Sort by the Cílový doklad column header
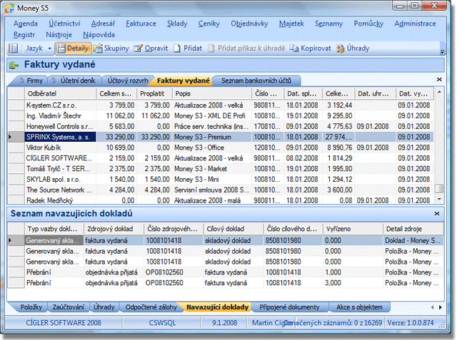The image size is (457, 340). tap(233, 229)
